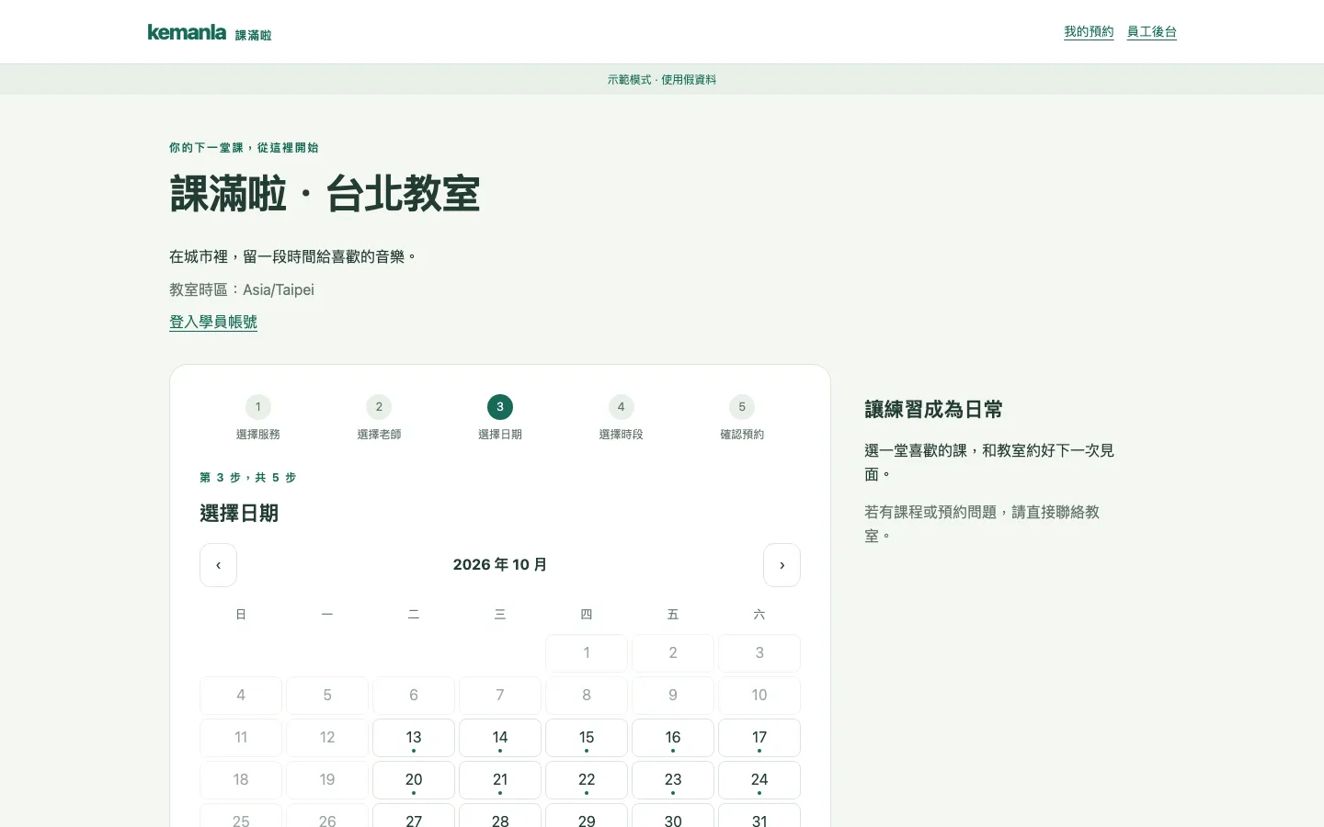Viewport: 1324px width, 827px height.
Task: Pick the 22nd on calendar
Action: pyautogui.click(x=587, y=780)
